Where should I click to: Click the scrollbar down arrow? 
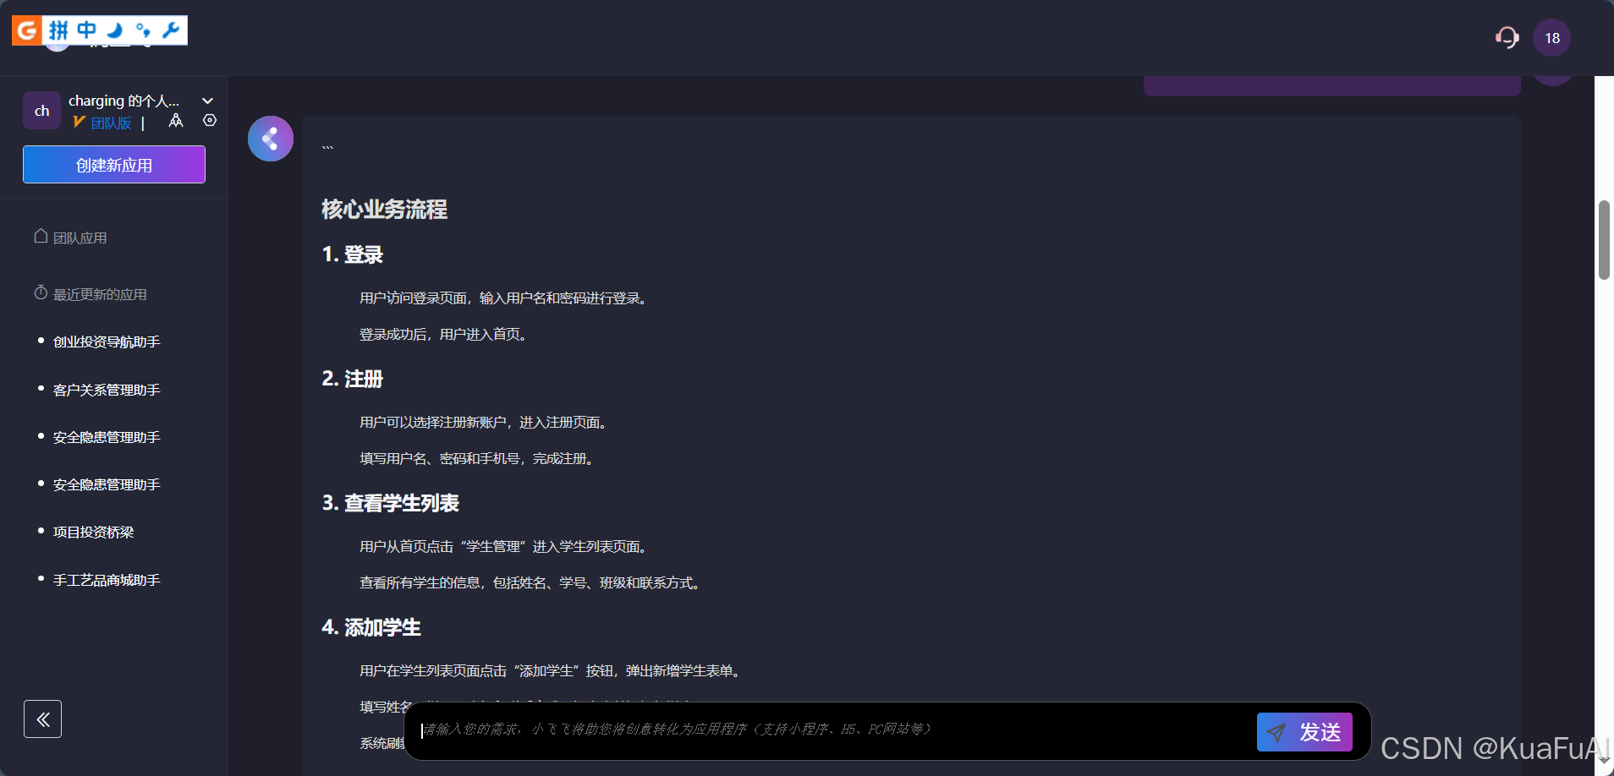point(1604,760)
